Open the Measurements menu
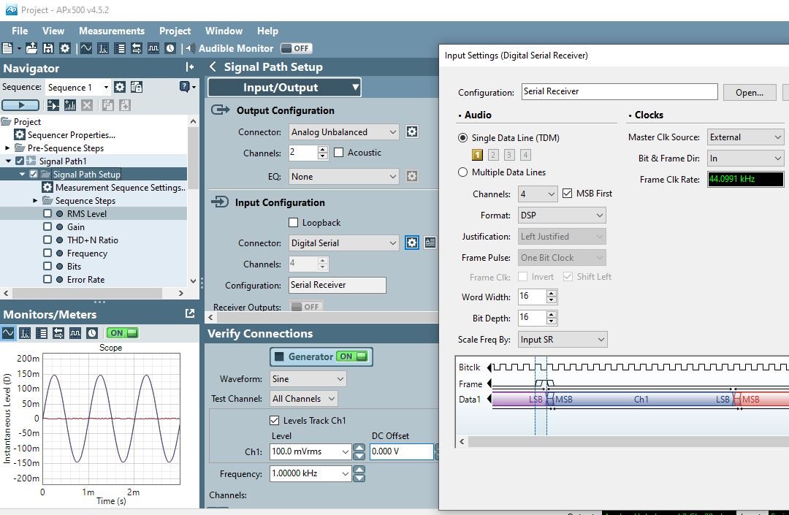 pyautogui.click(x=112, y=31)
